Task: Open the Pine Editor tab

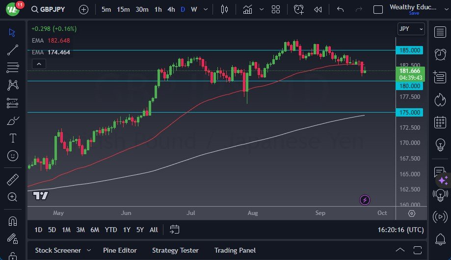Action: click(120, 250)
